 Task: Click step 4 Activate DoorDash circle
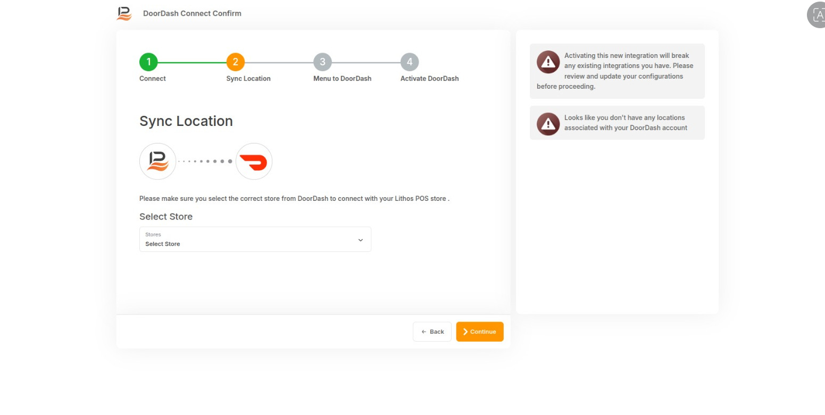410,62
